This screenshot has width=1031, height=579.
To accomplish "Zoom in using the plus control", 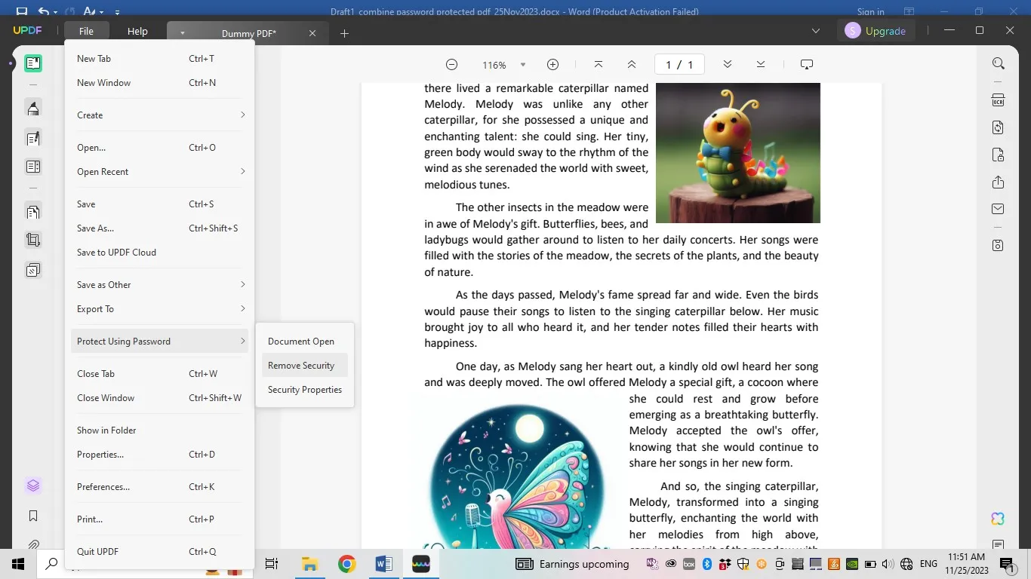I will click(552, 65).
